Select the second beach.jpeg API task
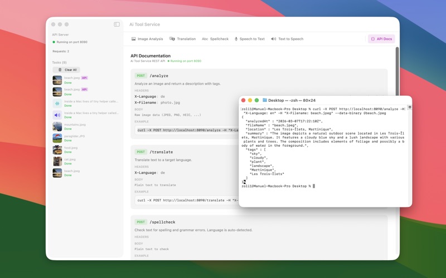Image resolution: width=446 pixels, height=278 pixels. click(x=85, y=92)
